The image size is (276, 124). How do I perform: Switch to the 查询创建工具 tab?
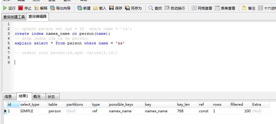point(14,17)
